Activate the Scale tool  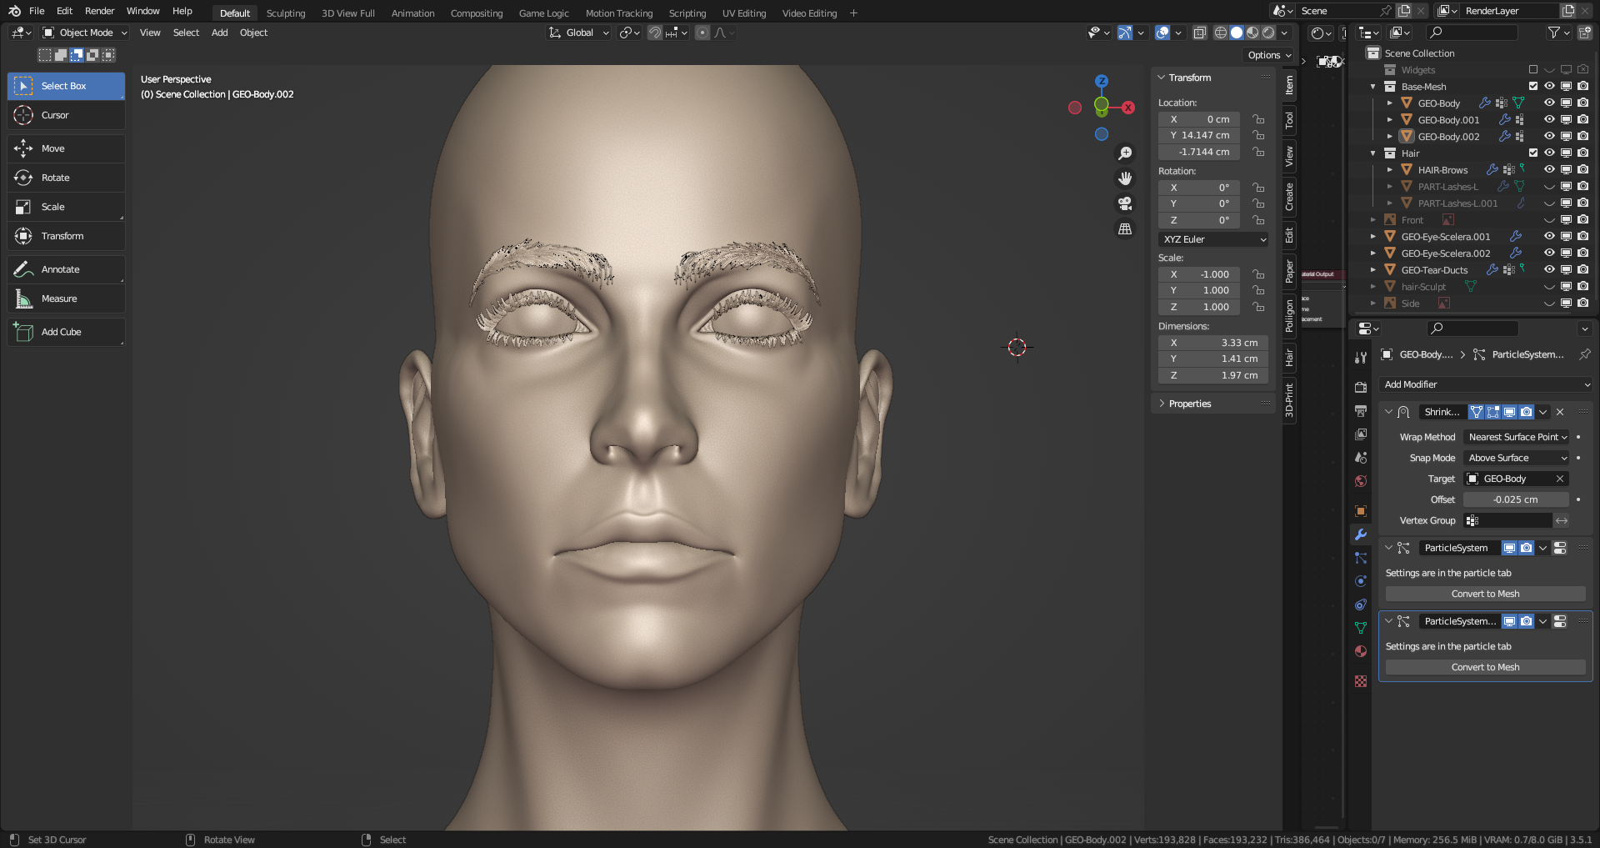click(x=66, y=207)
